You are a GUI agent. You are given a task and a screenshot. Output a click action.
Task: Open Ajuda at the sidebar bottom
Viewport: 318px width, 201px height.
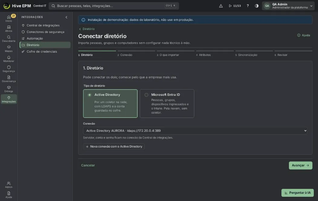[9, 195]
